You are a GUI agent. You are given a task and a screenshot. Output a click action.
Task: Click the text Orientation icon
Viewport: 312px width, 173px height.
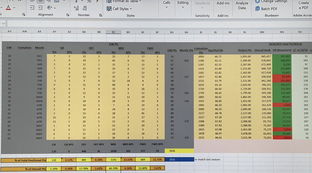(50, 8)
